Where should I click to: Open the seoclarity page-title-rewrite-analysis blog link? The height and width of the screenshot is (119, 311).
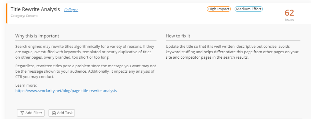point(66,91)
